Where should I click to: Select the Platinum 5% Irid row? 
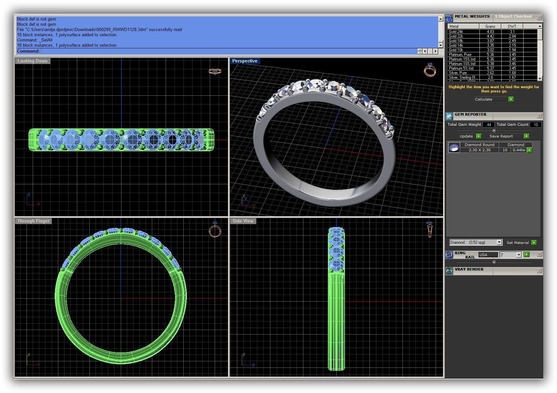(492, 68)
